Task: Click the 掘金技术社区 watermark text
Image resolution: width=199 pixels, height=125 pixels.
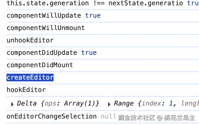Action: [x=136, y=118]
